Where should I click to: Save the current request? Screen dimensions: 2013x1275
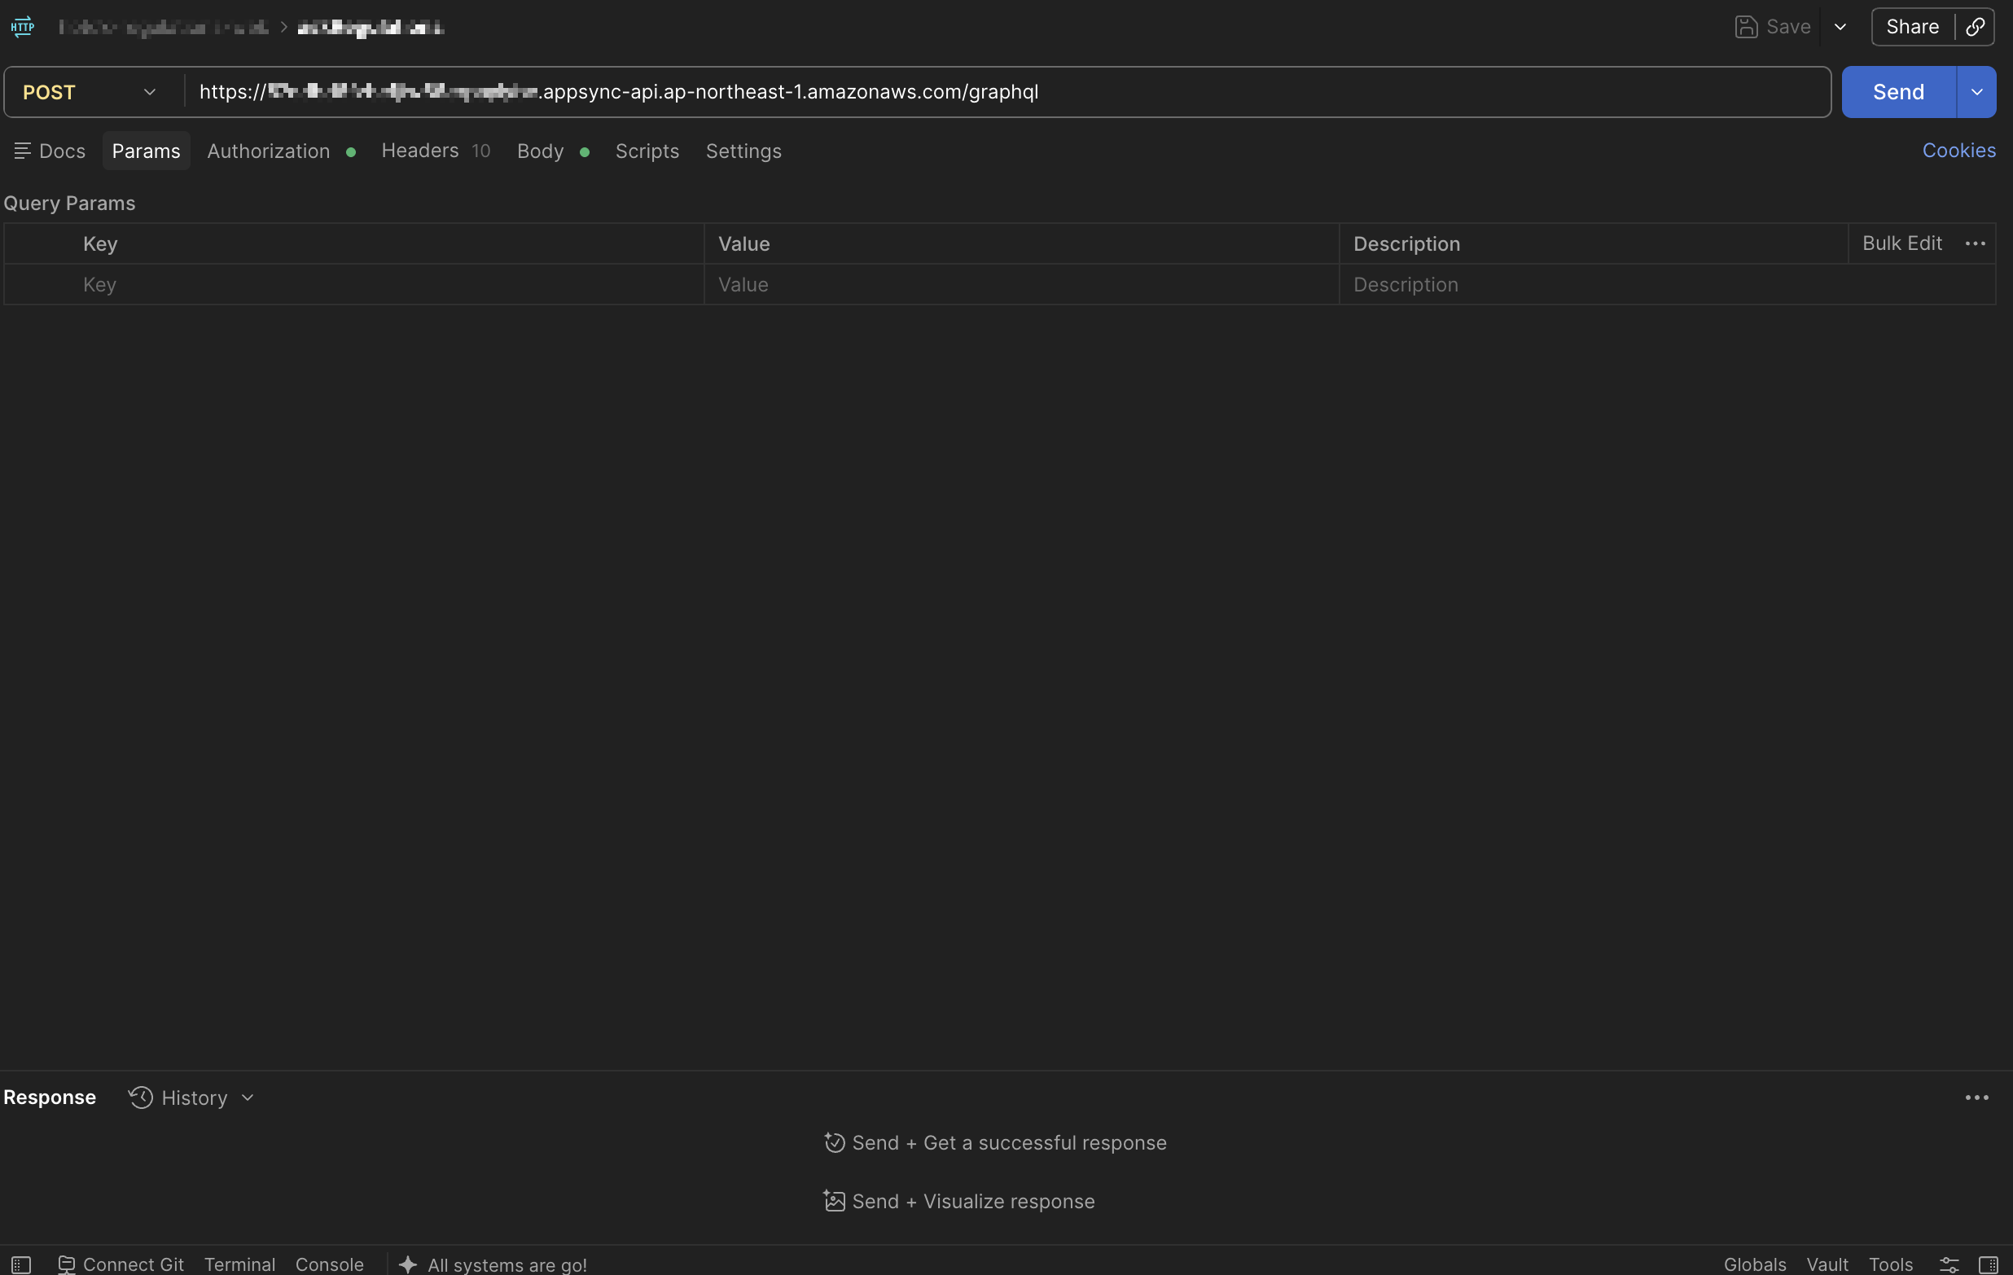click(x=1773, y=27)
